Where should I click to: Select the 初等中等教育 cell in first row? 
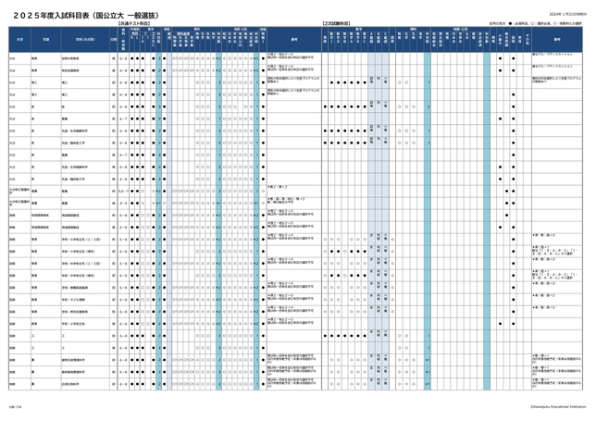[x=72, y=57]
